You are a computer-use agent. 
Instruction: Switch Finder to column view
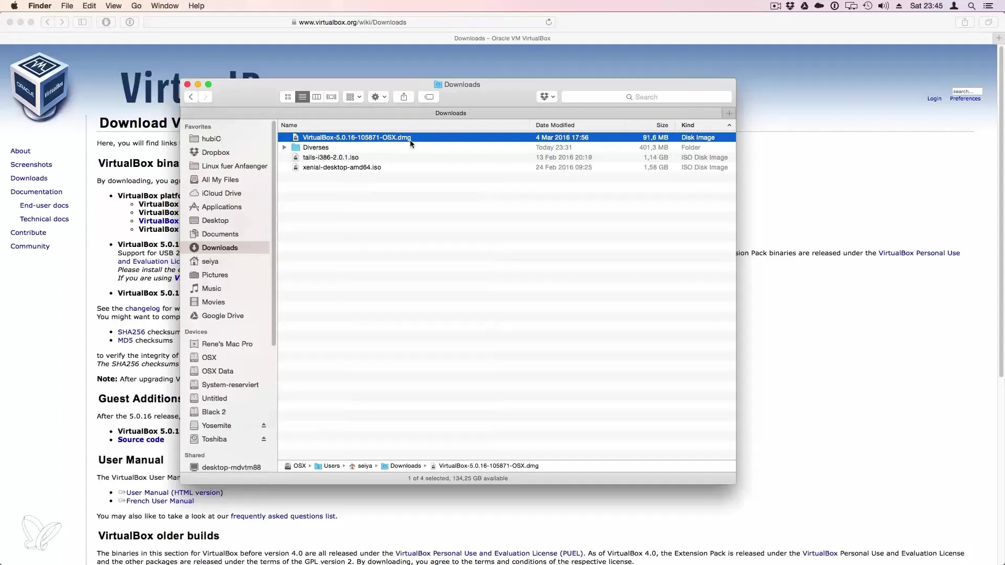(317, 97)
